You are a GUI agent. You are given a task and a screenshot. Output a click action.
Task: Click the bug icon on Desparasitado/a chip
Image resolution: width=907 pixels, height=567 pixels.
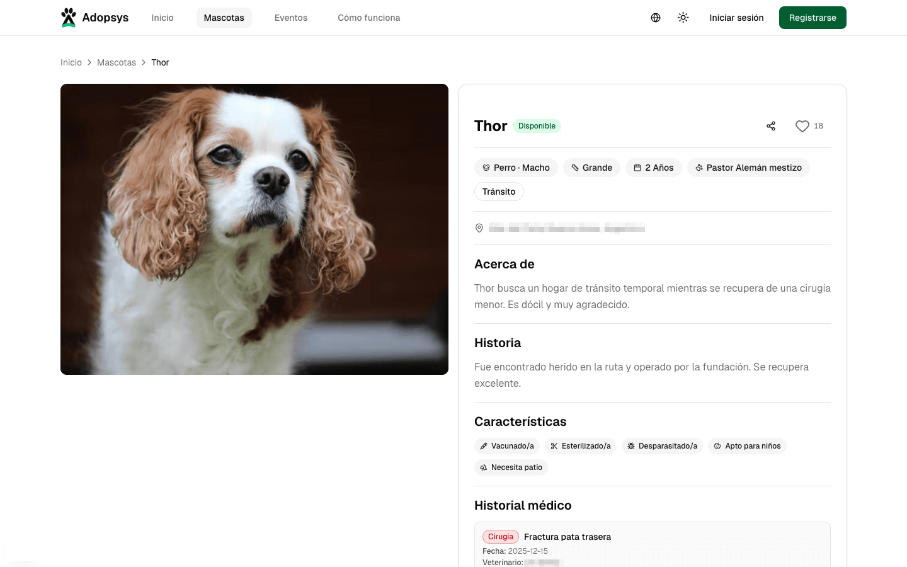point(630,445)
